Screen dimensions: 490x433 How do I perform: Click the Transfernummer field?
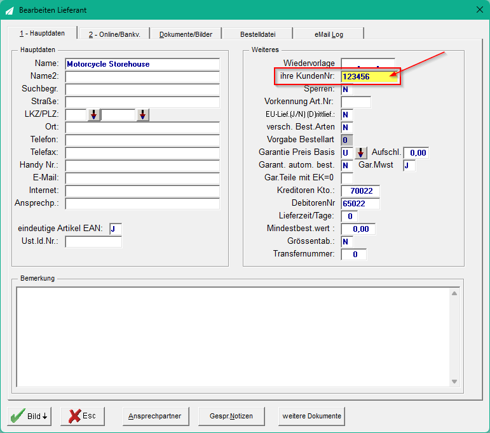click(x=354, y=255)
